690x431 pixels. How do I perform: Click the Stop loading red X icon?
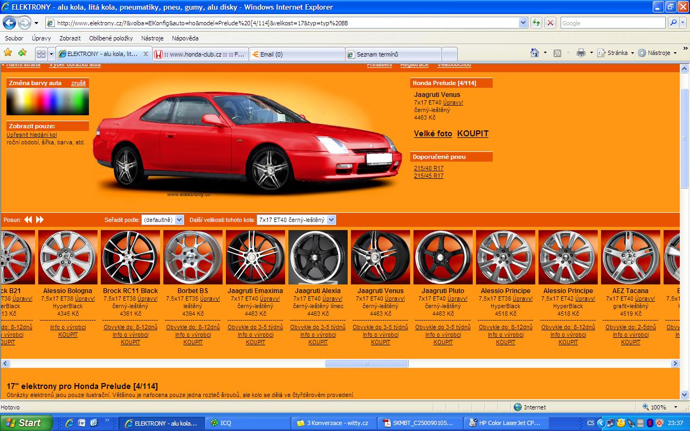[x=550, y=23]
